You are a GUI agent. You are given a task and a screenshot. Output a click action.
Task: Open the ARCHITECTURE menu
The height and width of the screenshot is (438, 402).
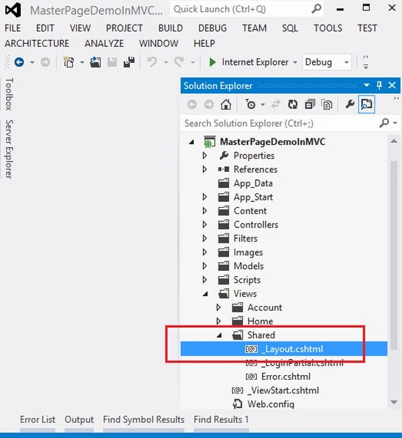(x=37, y=43)
